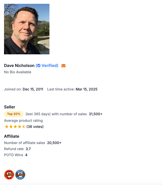Open Dave Nicholson's profile photo
Screen dimensions: 162x185
tap(27, 29)
